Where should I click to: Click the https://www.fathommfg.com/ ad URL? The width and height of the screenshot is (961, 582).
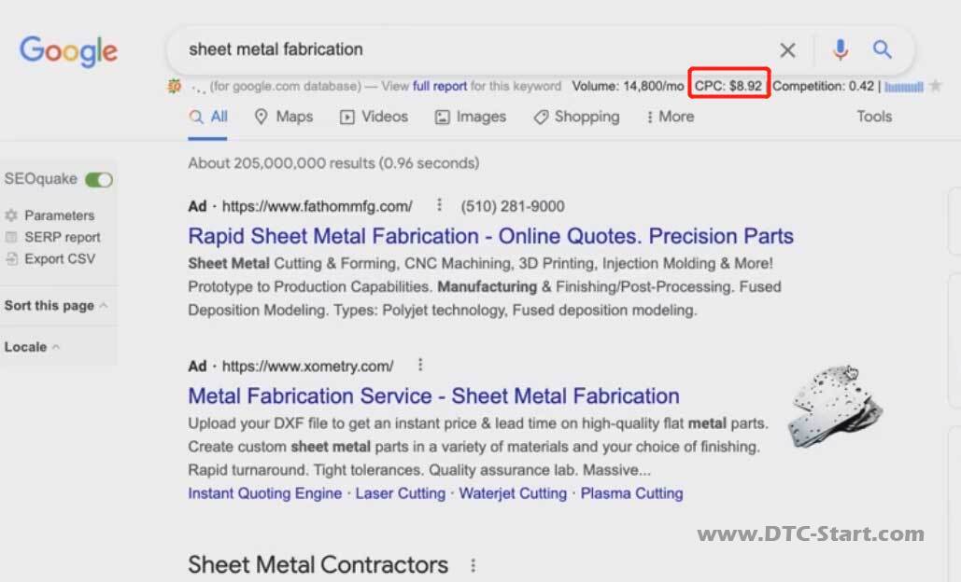coord(317,206)
